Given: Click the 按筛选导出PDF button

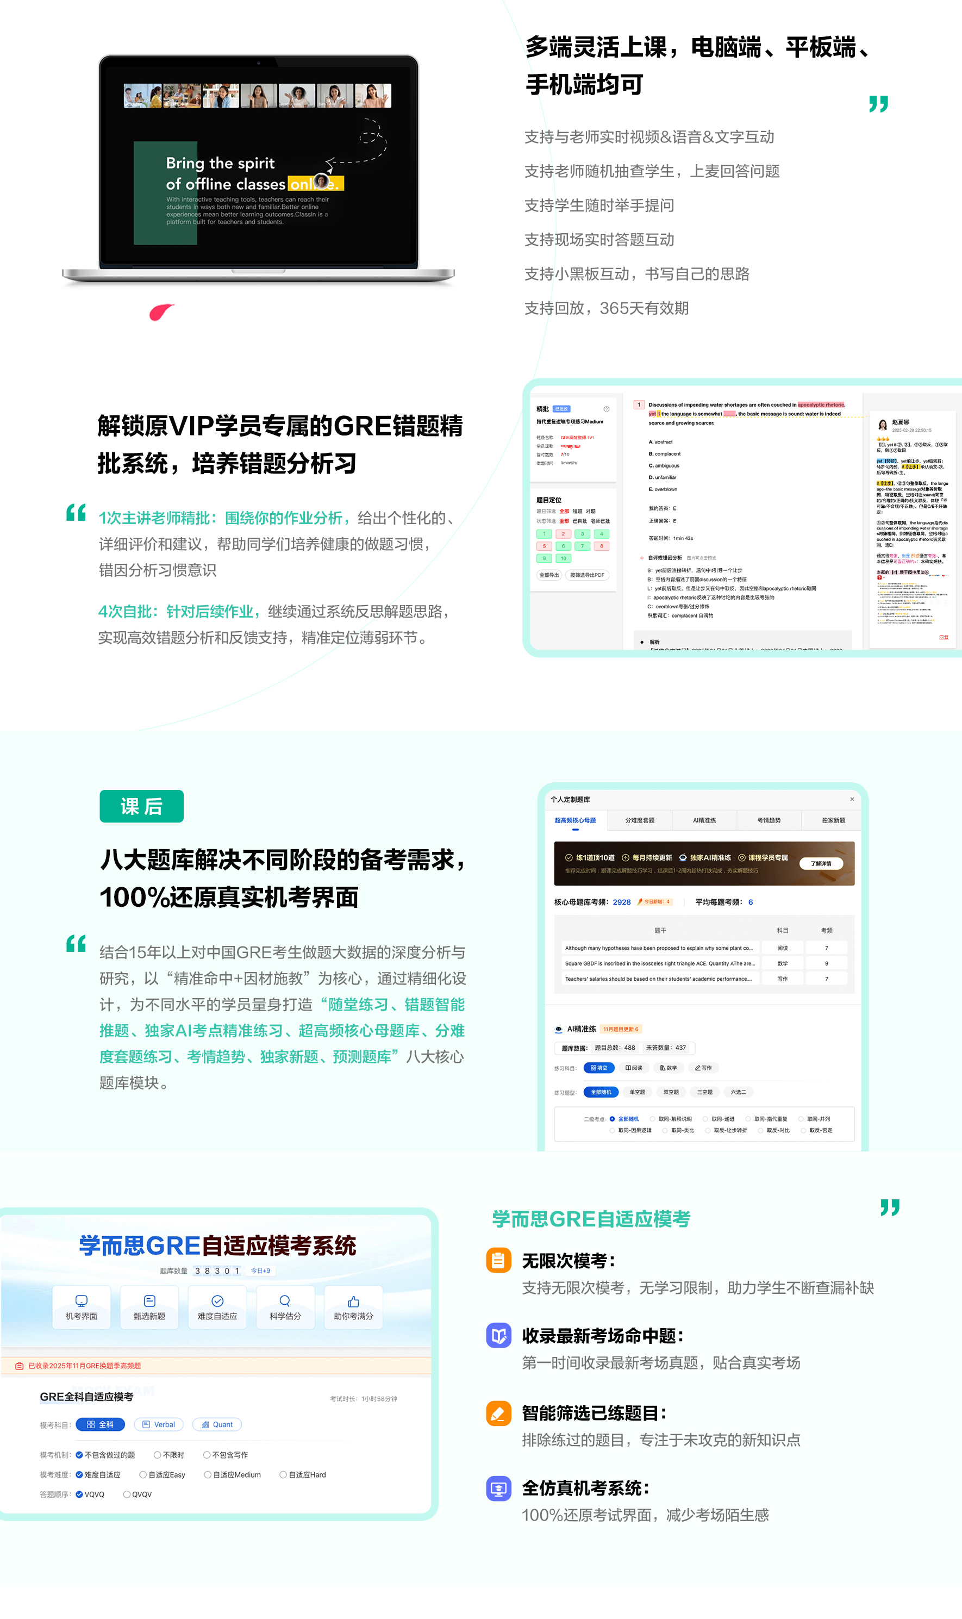Looking at the screenshot, I should click(586, 575).
